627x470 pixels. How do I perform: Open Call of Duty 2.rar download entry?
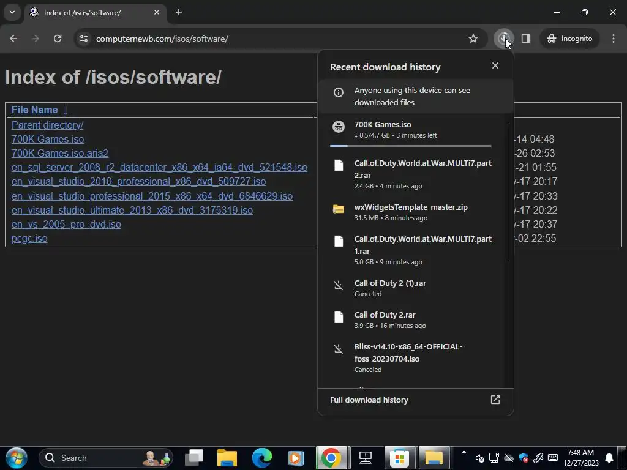tap(414, 320)
